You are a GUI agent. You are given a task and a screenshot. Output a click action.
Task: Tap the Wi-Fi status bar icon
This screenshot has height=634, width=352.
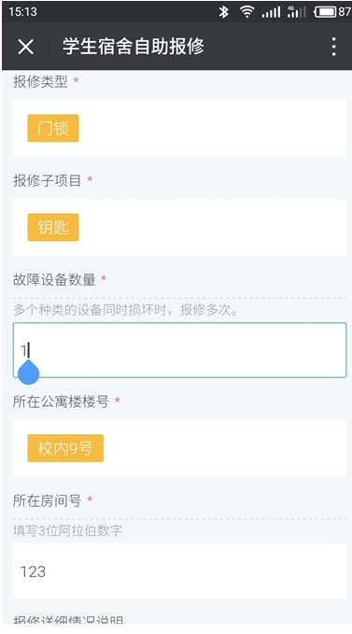pyautogui.click(x=246, y=12)
